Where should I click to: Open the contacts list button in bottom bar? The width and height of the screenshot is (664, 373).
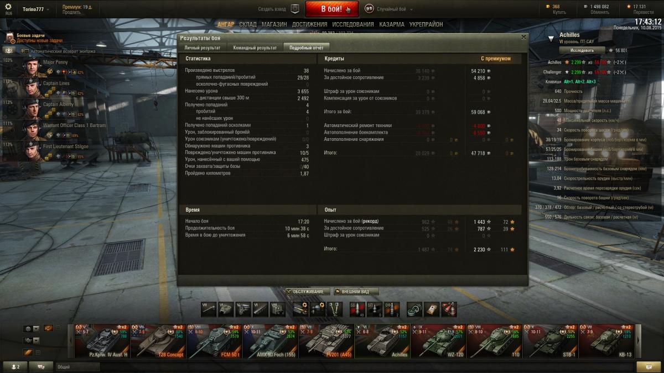(15, 366)
